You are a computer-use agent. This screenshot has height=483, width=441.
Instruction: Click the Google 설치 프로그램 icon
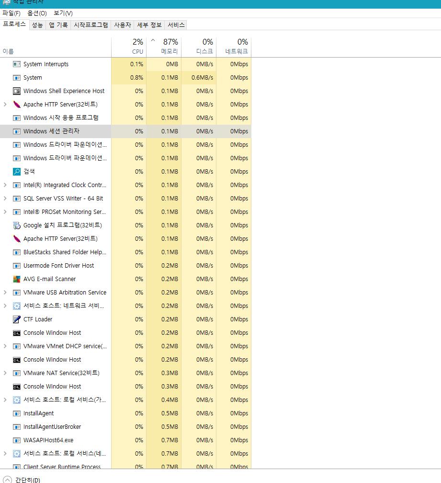click(17, 225)
